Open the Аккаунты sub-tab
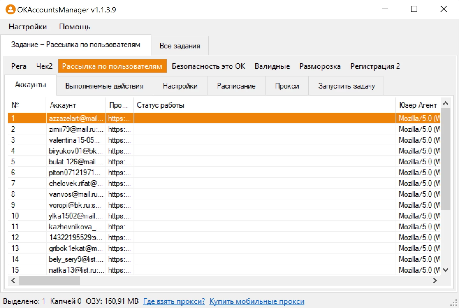This screenshot has width=459, height=308. click(x=31, y=85)
